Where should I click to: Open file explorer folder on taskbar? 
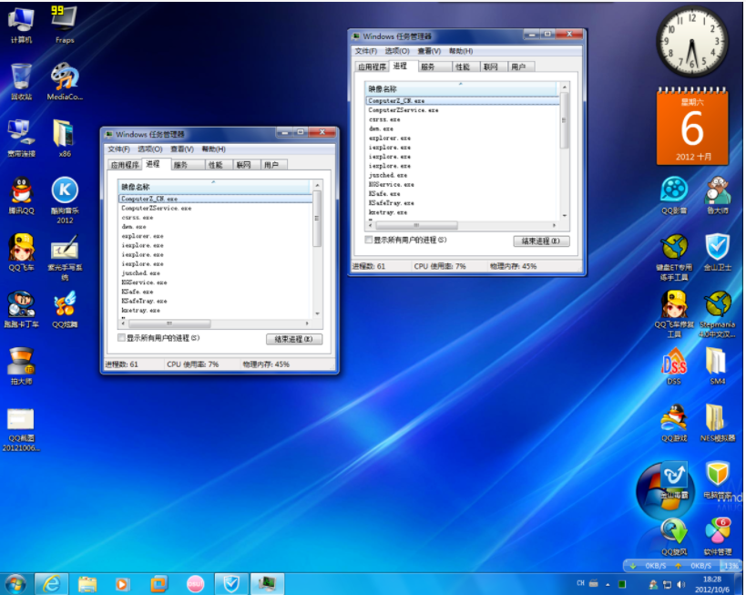[x=87, y=583]
